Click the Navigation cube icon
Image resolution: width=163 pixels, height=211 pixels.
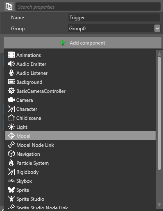tap(11, 154)
